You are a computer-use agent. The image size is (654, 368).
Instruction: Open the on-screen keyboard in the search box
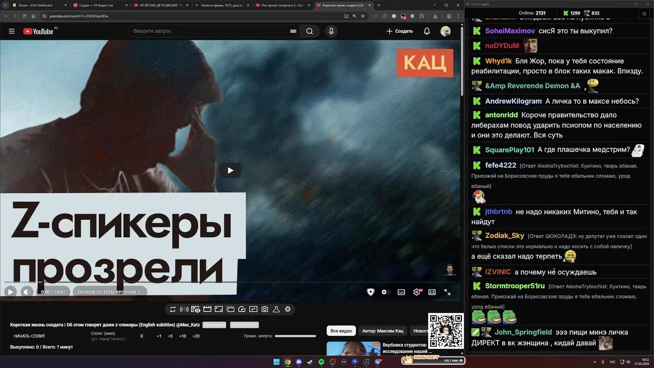tap(293, 31)
